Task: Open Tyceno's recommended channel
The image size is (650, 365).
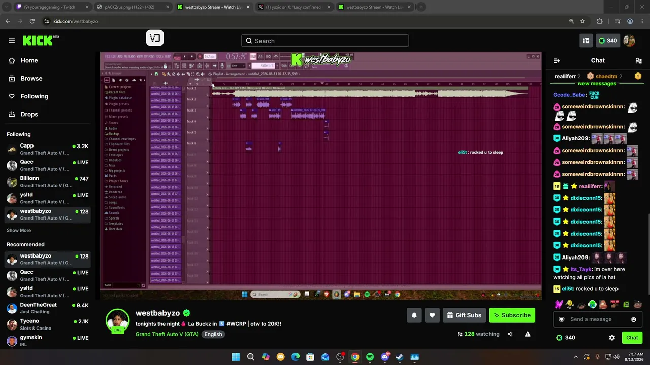Action: [48, 324]
